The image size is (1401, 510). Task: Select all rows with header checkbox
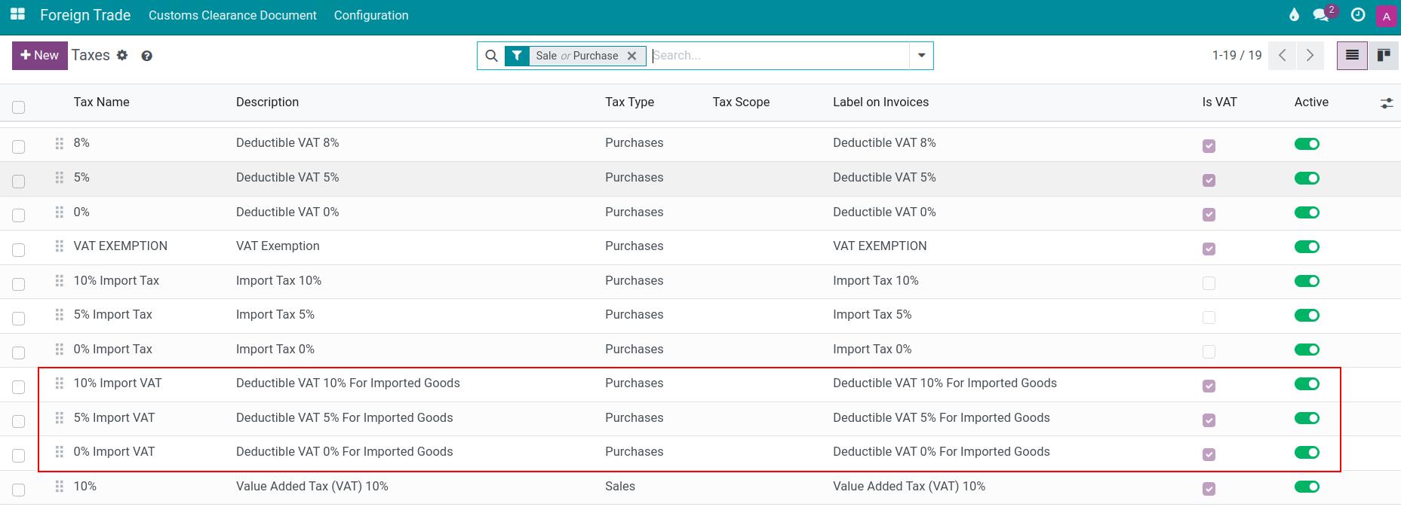(x=19, y=107)
